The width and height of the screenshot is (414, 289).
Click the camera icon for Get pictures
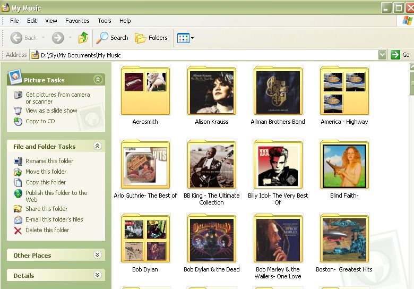click(18, 95)
